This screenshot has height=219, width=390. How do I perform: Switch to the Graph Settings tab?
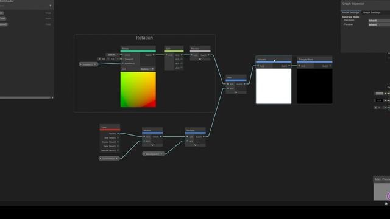(372, 12)
